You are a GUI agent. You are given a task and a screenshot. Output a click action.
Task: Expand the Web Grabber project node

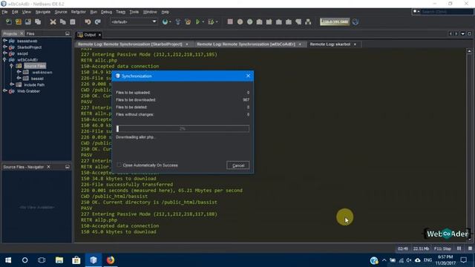(5, 90)
